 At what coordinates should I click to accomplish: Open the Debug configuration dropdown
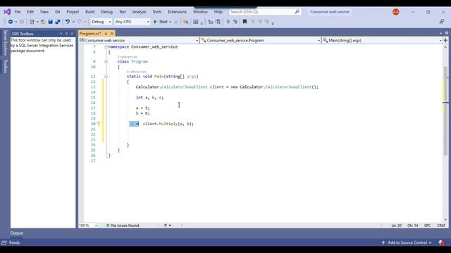coord(101,22)
